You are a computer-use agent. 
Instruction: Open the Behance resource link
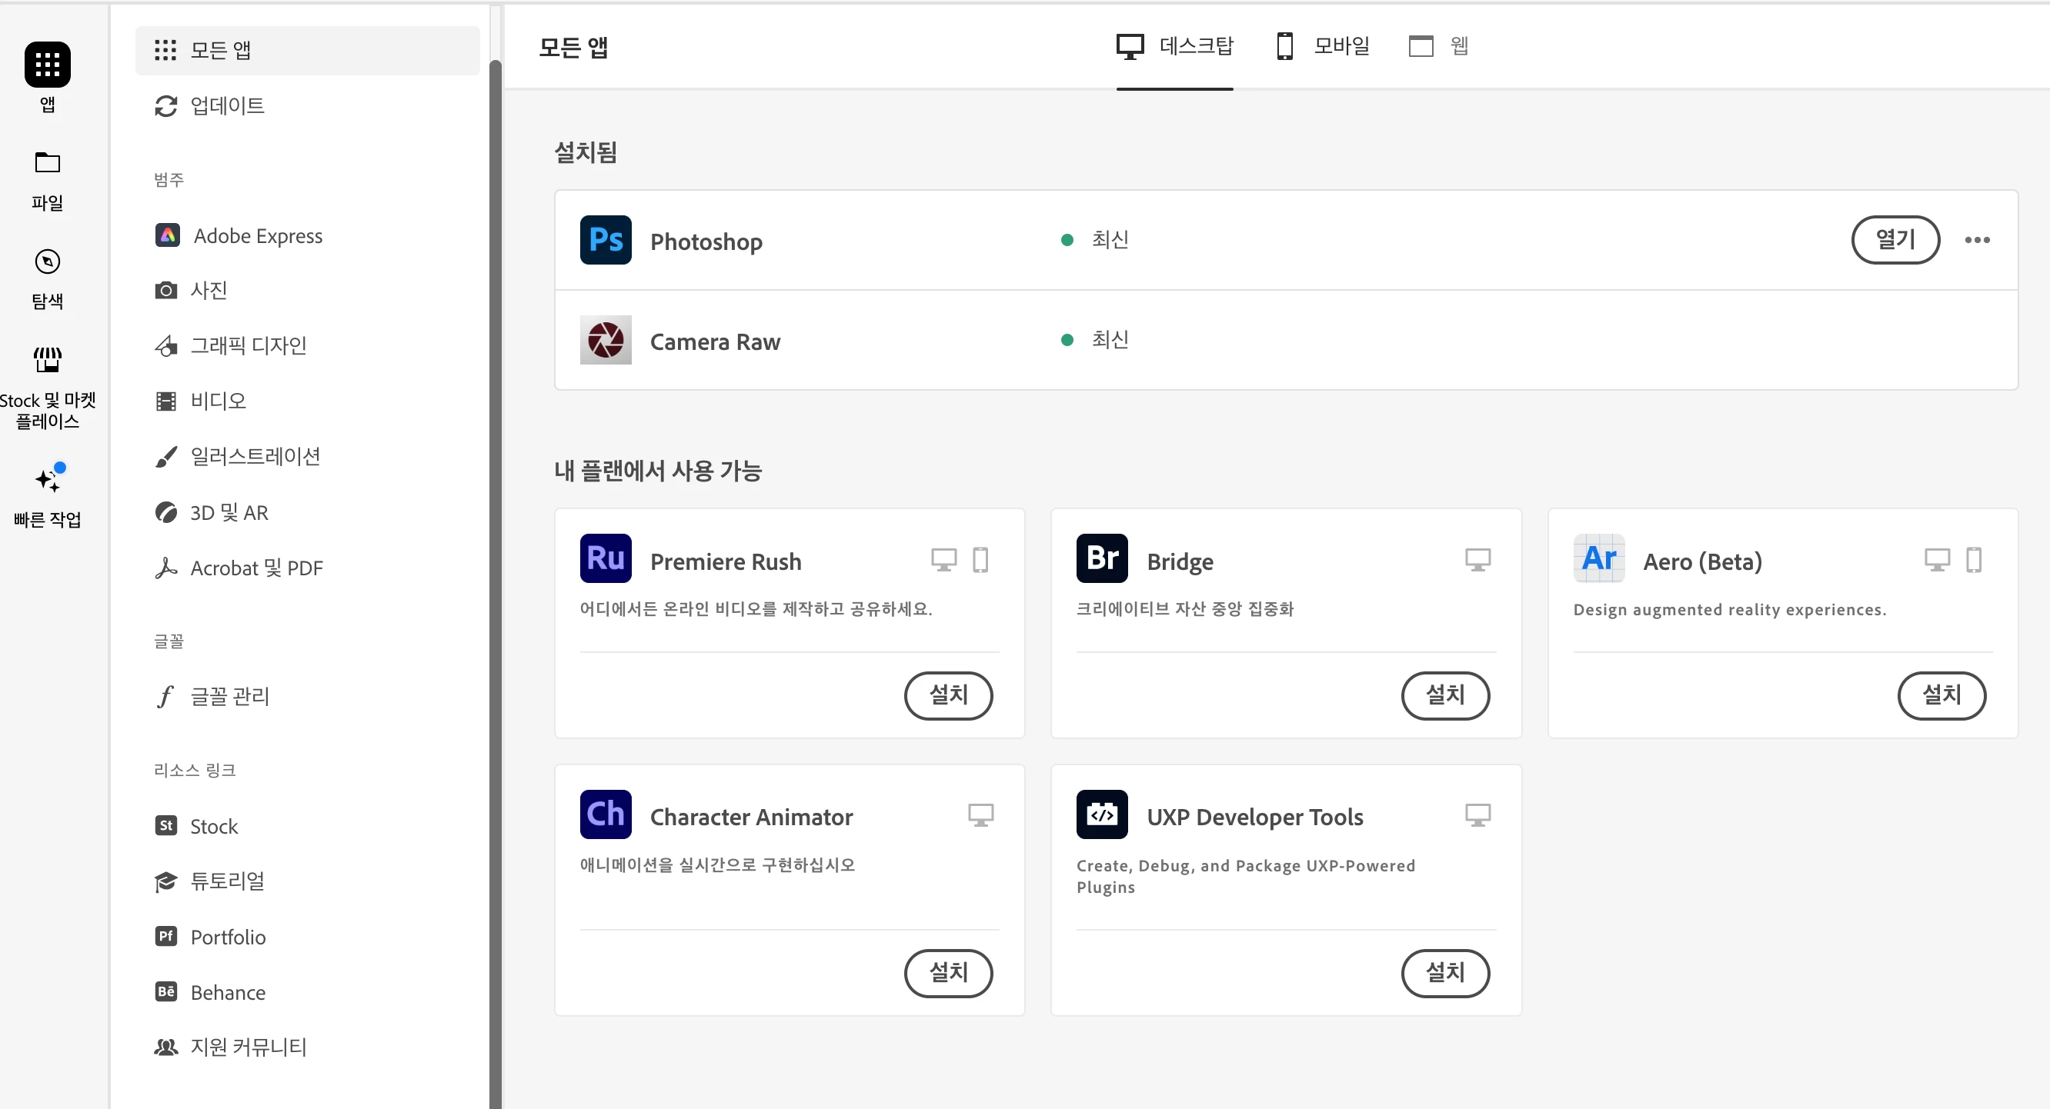(x=227, y=992)
